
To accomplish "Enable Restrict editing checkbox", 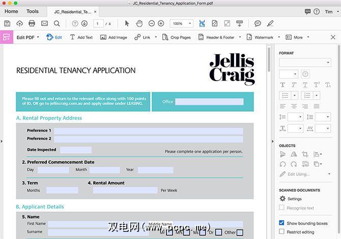I will pos(282,232).
